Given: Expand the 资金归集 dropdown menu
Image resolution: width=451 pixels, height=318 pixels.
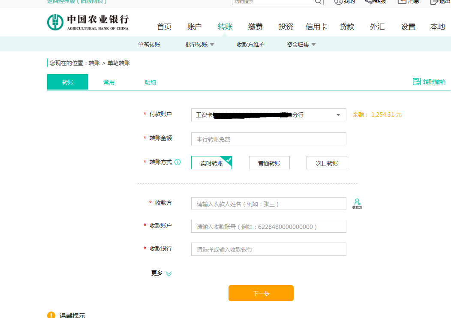Looking at the screenshot, I should (300, 44).
